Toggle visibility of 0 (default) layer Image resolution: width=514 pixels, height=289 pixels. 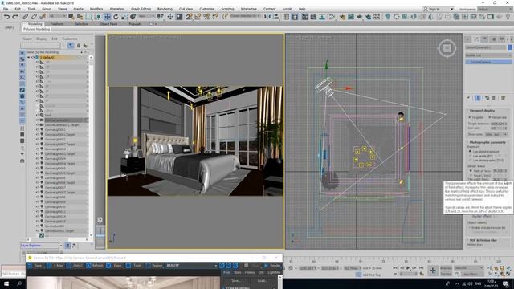[33, 57]
